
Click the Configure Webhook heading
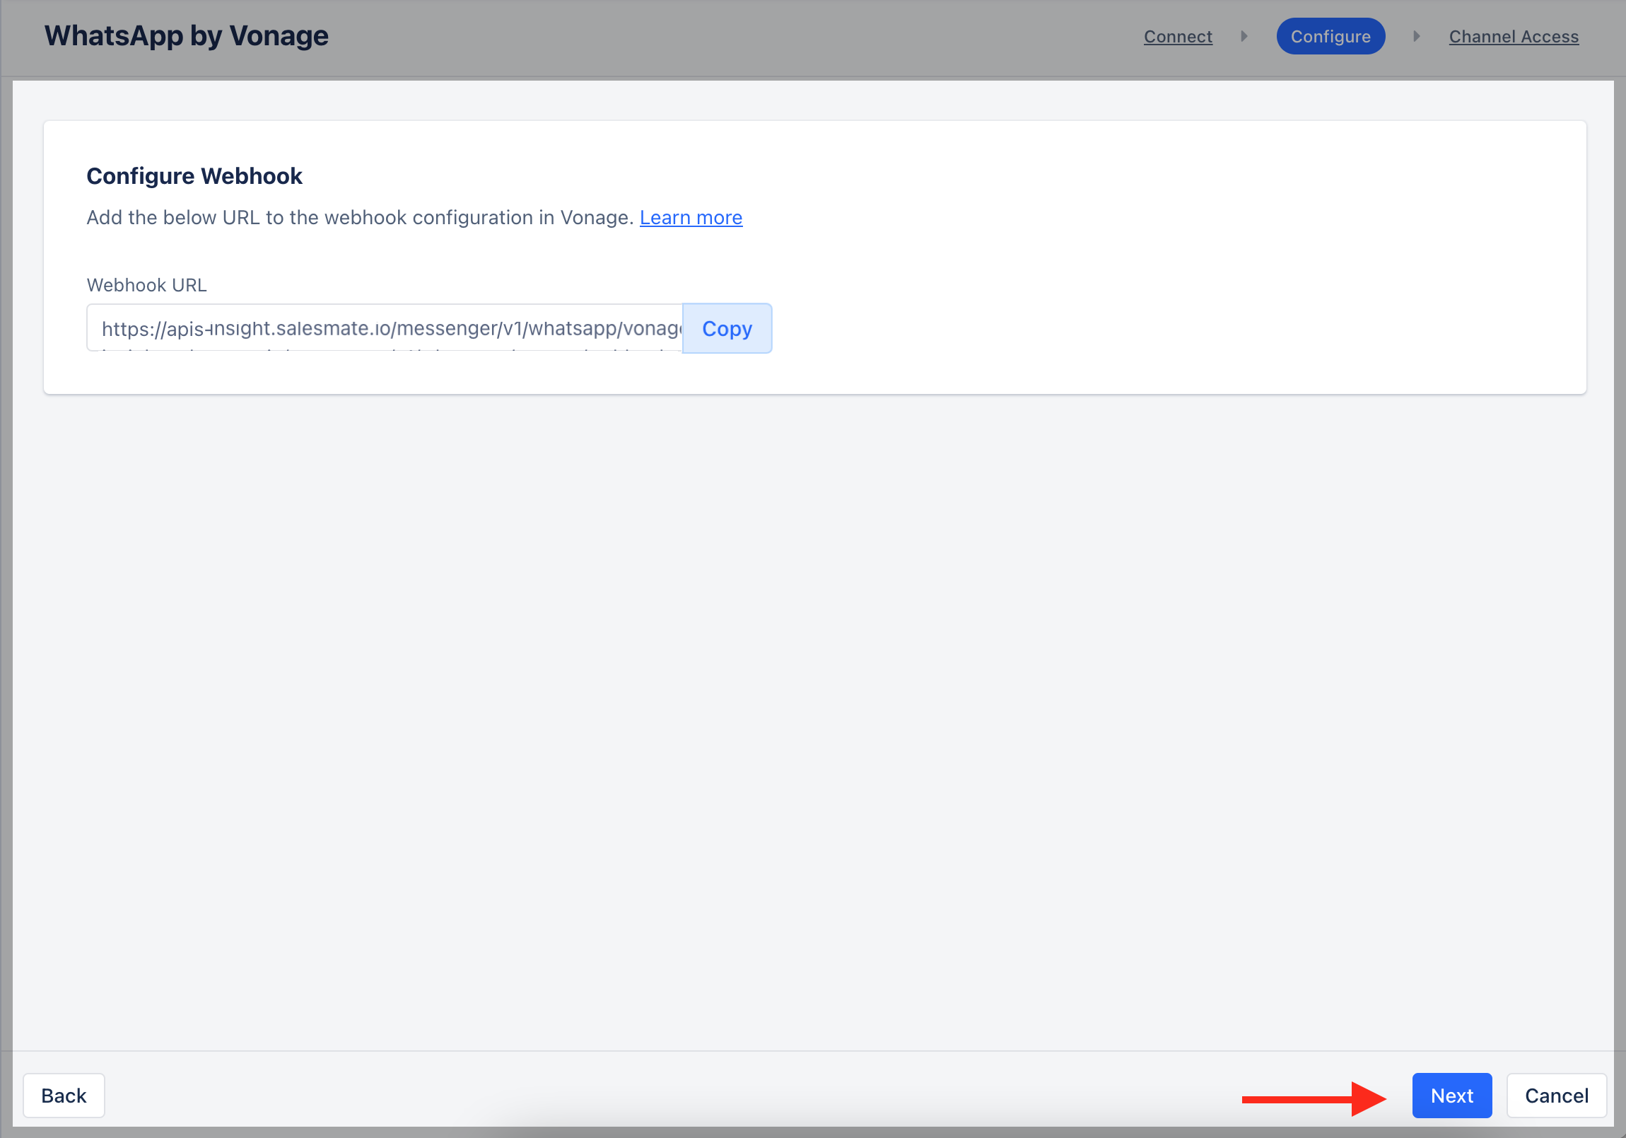[194, 175]
